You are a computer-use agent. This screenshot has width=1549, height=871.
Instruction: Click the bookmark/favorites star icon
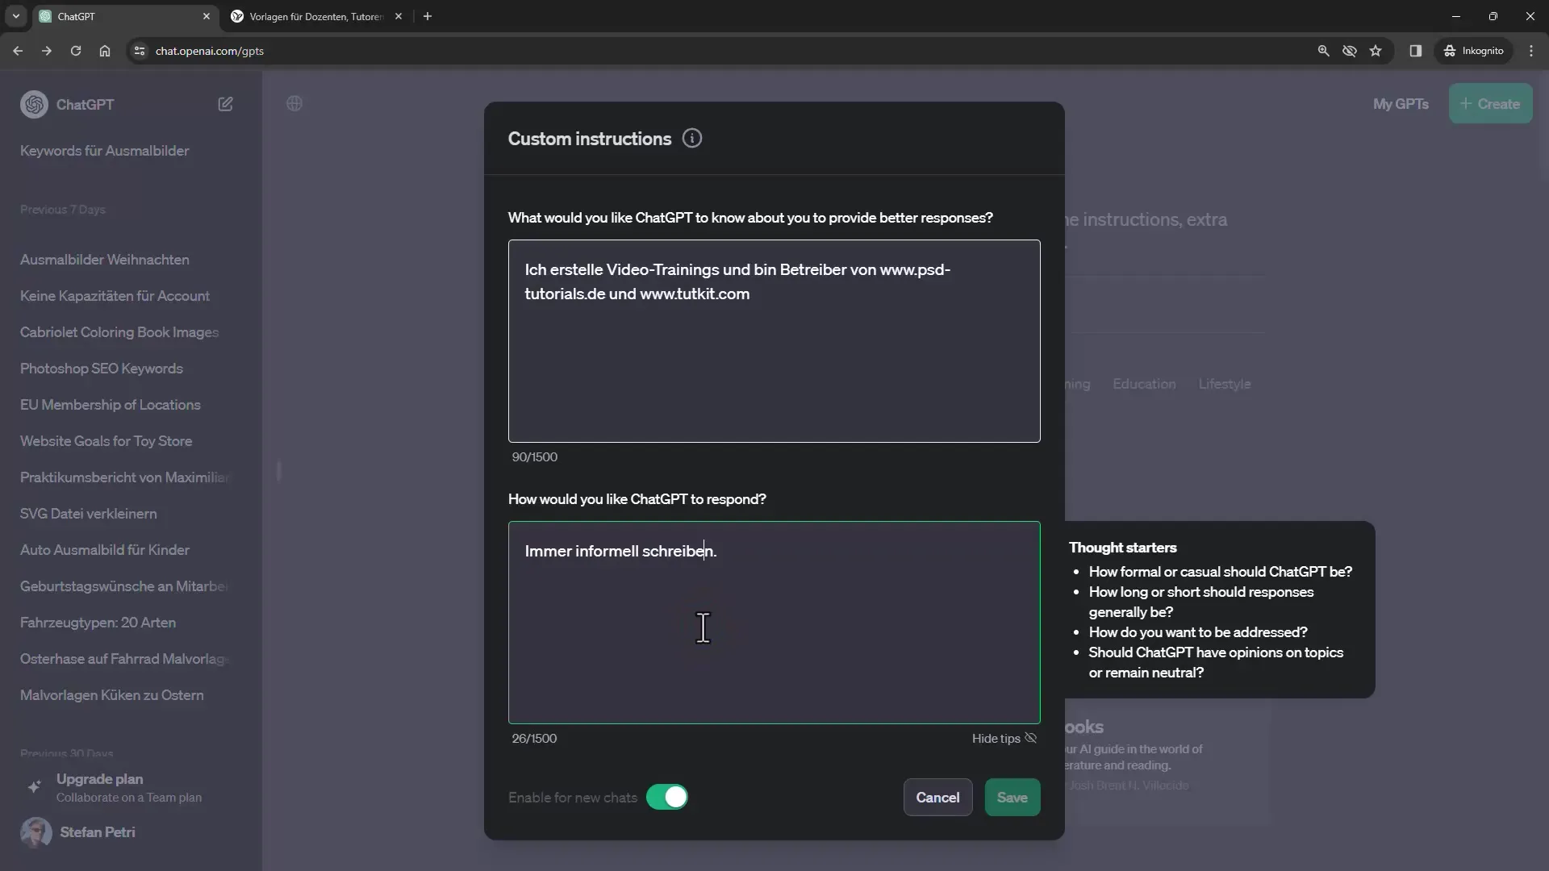(1376, 50)
